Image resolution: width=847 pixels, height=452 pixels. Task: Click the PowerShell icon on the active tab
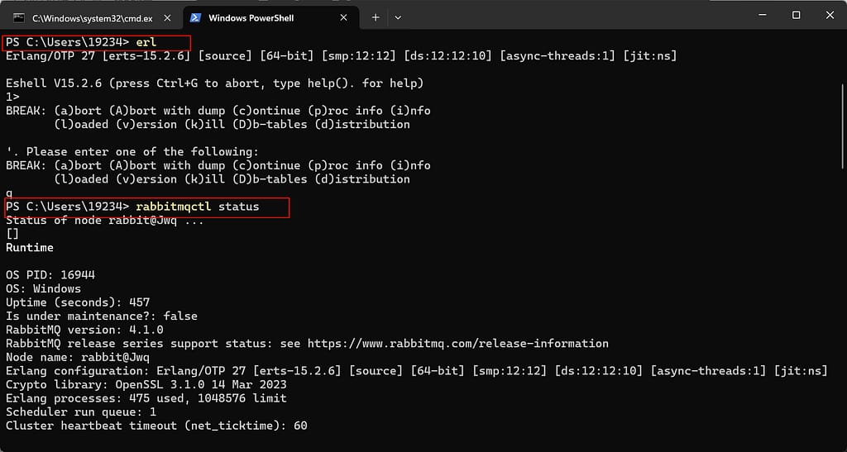coord(195,17)
